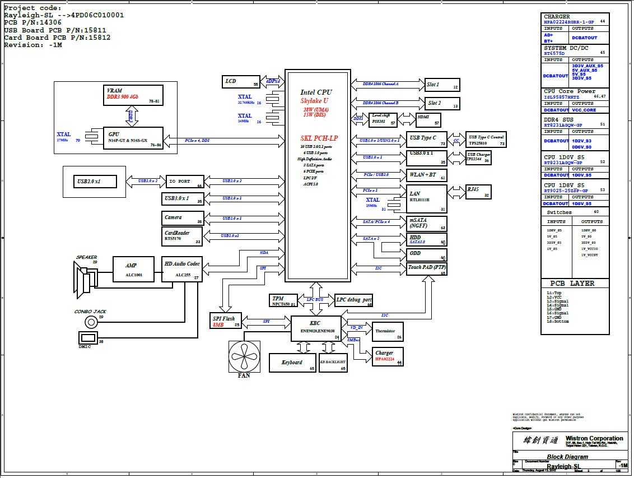
Task: Select the CPU Core Power heading
Action: pyautogui.click(x=569, y=91)
